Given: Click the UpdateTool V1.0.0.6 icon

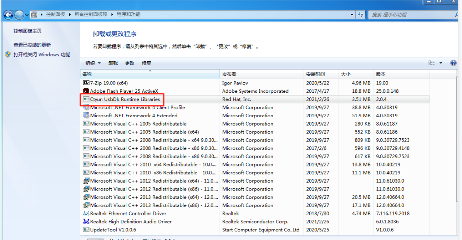Looking at the screenshot, I should pos(86,230).
